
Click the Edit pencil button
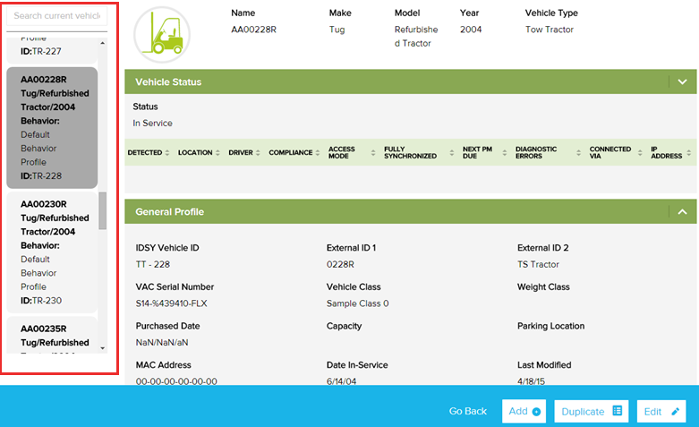pos(662,411)
